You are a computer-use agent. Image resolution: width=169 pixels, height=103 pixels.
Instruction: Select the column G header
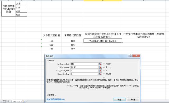[103, 1]
